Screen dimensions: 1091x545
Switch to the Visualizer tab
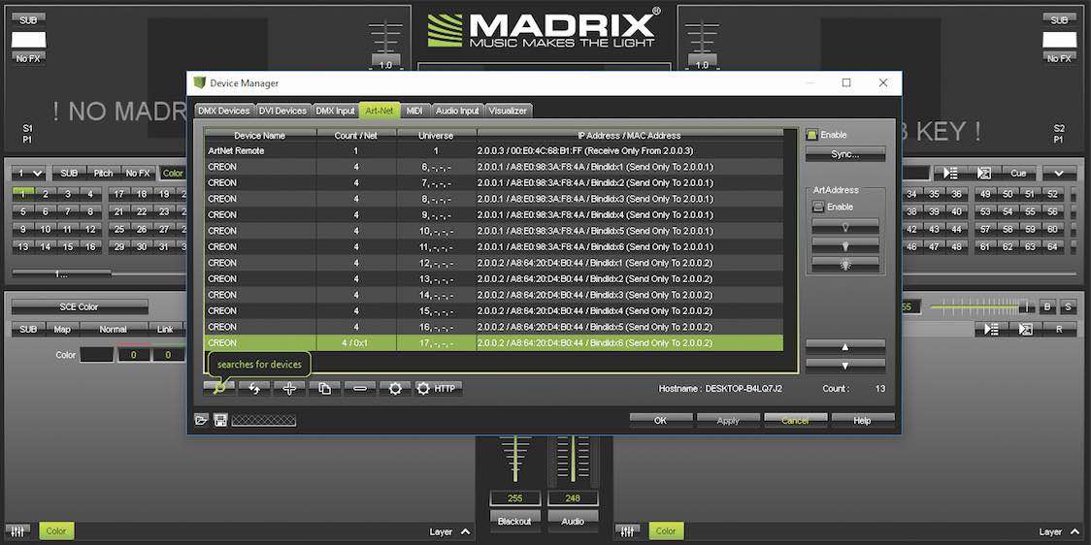509,111
